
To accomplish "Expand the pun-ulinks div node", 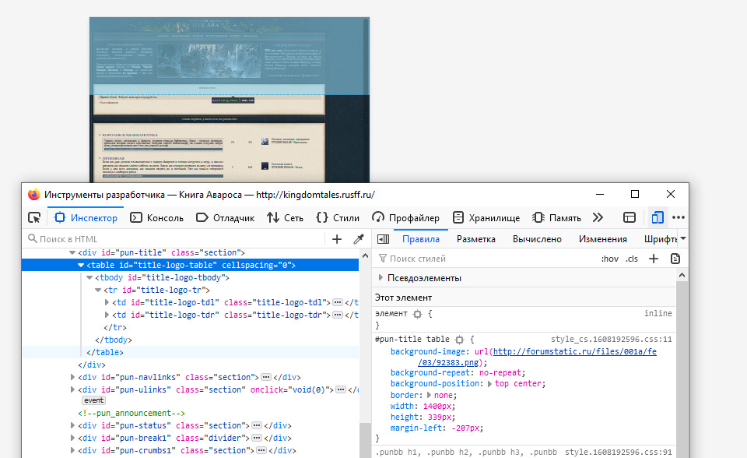I will [72, 389].
